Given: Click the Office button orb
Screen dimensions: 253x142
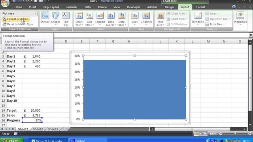Looking at the screenshot, I should pos(5,3).
